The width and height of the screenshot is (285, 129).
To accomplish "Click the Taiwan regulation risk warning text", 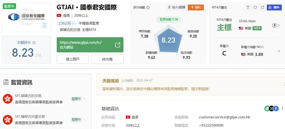I will coord(156,89).
